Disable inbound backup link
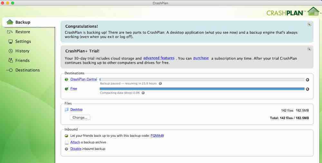This screenshot has height=163, width=322. [76, 149]
